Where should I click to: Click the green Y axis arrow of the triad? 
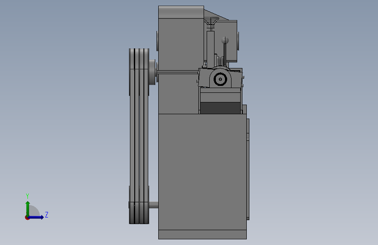click(28, 208)
